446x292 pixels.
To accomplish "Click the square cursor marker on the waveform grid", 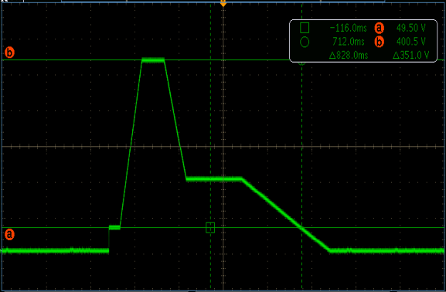I will pyautogui.click(x=210, y=228).
